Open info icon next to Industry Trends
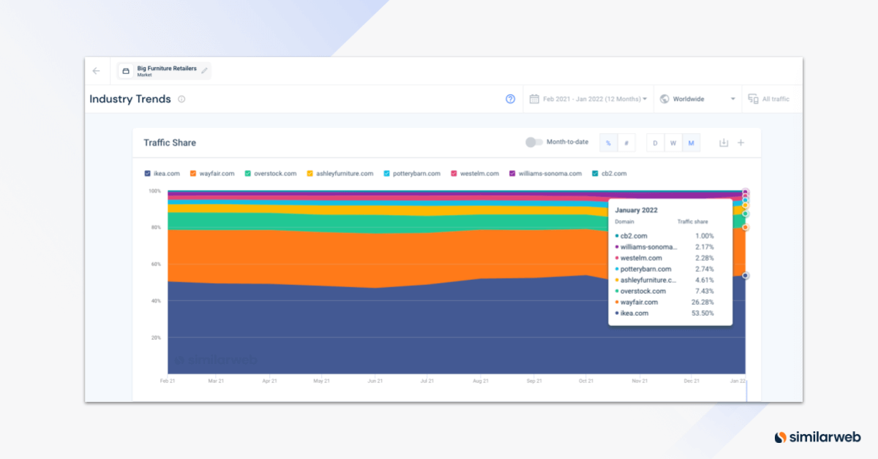The image size is (878, 459). (x=181, y=99)
